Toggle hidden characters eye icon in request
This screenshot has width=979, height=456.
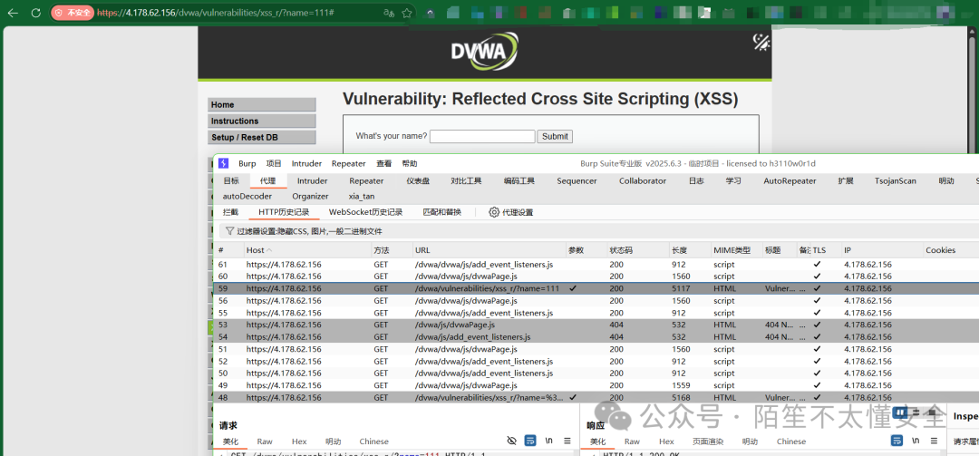(511, 441)
